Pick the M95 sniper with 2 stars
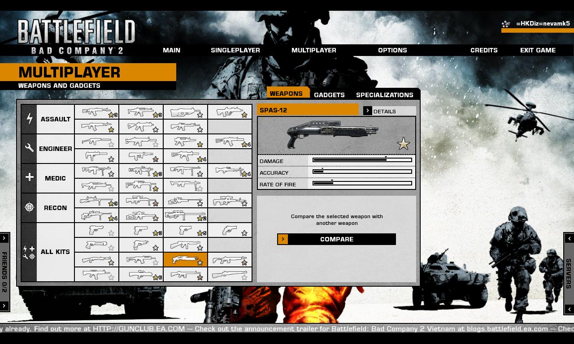The image size is (574, 344). [x=185, y=215]
